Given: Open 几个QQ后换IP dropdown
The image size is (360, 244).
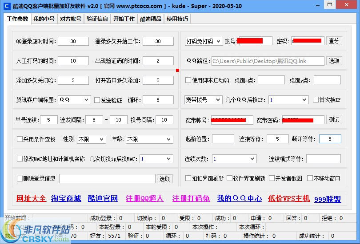Looking at the screenshot, I should point(288,100).
